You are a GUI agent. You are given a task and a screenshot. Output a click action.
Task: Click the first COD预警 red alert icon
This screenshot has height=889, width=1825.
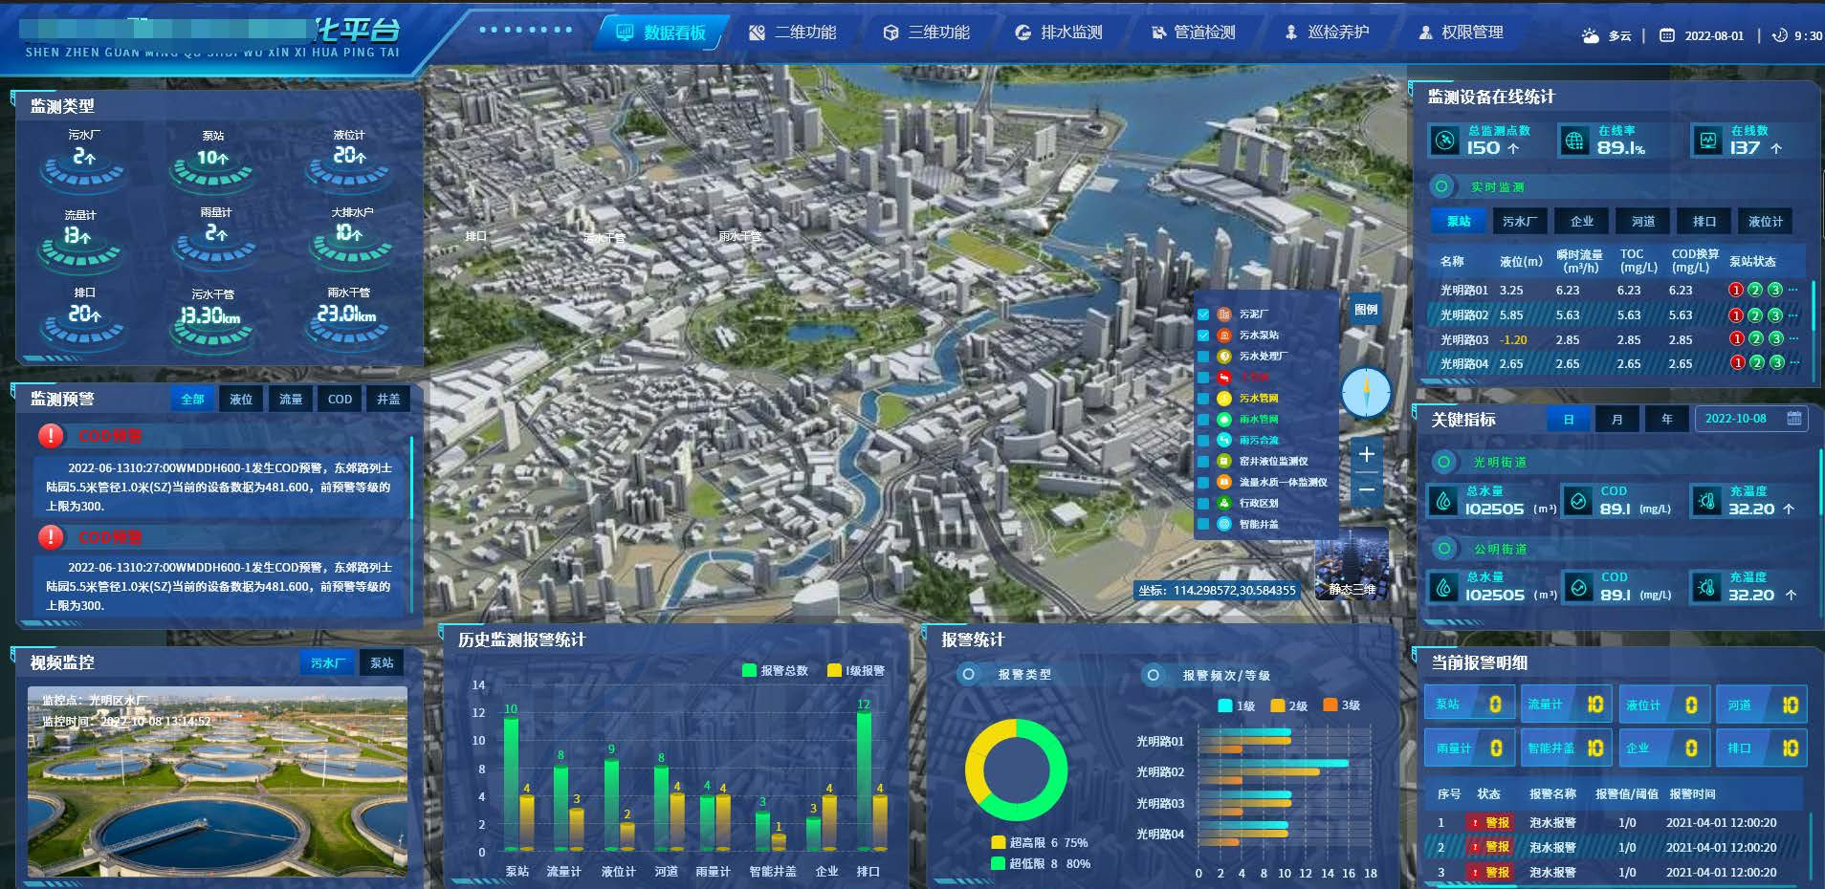tap(51, 436)
